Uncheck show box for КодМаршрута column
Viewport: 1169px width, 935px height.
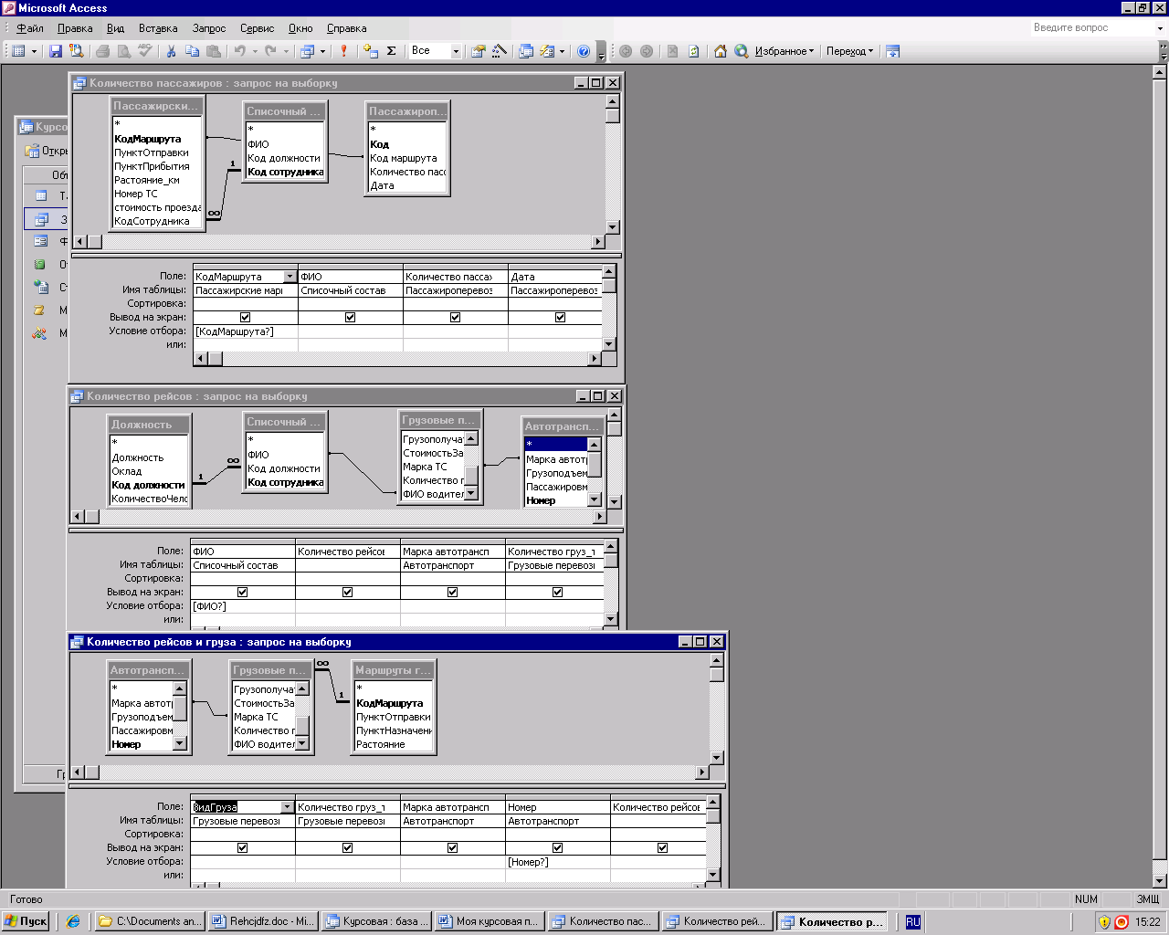(x=245, y=317)
